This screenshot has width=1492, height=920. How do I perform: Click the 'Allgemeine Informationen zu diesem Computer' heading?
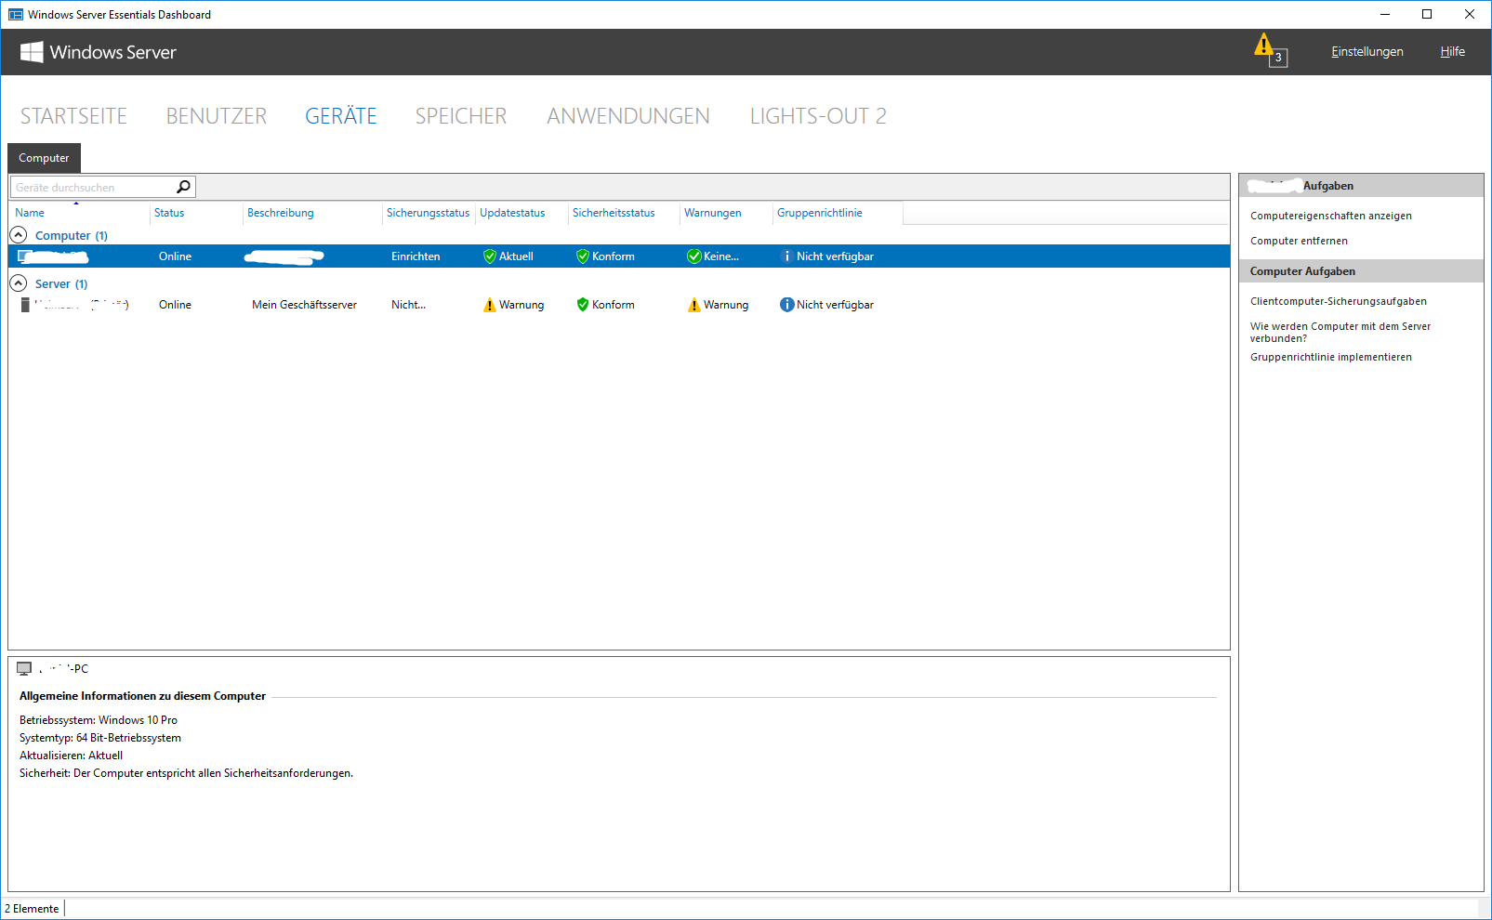tap(142, 696)
